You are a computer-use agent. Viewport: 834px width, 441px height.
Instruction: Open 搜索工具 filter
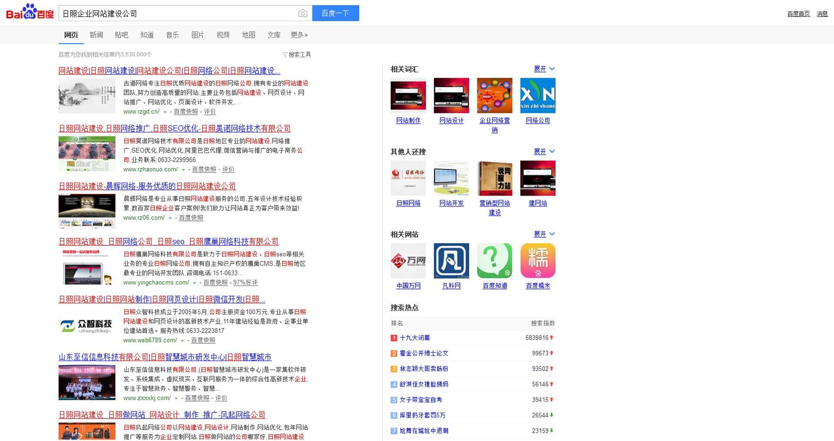297,54
